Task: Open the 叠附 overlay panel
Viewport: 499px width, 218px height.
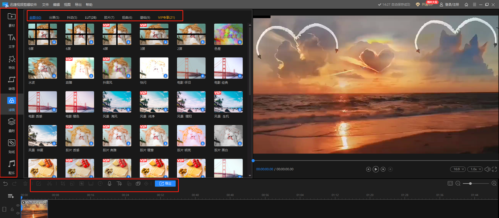Action: [12, 124]
